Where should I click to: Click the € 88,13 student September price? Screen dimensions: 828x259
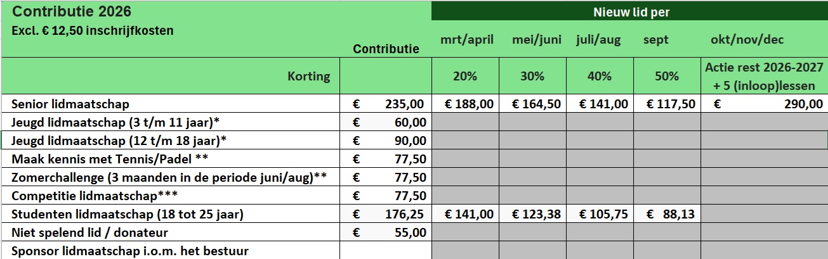(666, 214)
